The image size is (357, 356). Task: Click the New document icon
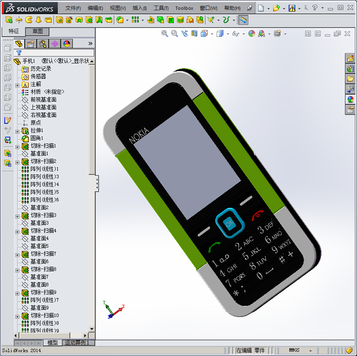coord(261,9)
